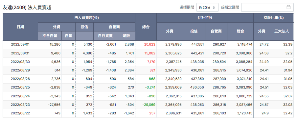Click the 日期 column header
The image size is (298, 118).
tap(20, 27)
